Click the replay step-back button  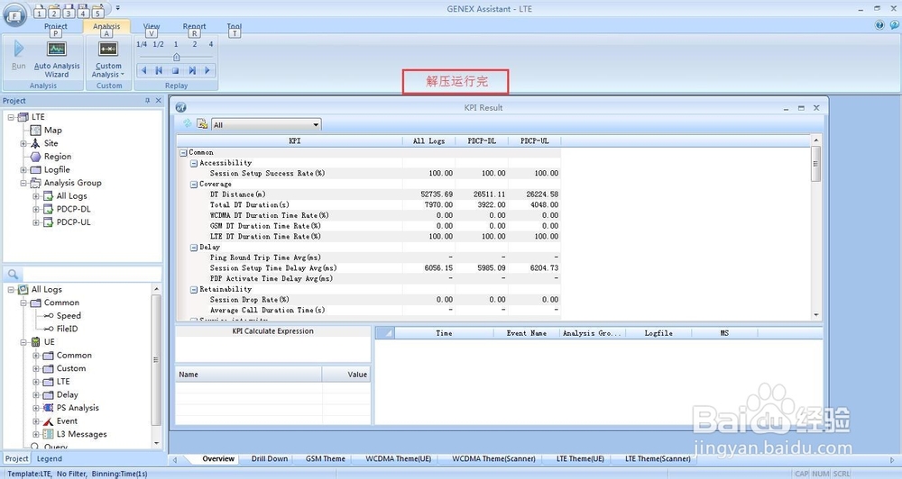[159, 70]
